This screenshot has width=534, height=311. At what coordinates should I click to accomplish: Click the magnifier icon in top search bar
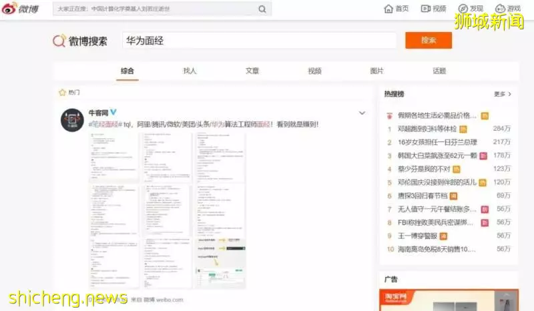pyautogui.click(x=262, y=9)
